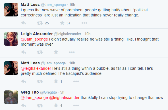Reply to Matt Lees' political correctness tweet
Viewport: 168px width, 110px height.
click(x=24, y=23)
